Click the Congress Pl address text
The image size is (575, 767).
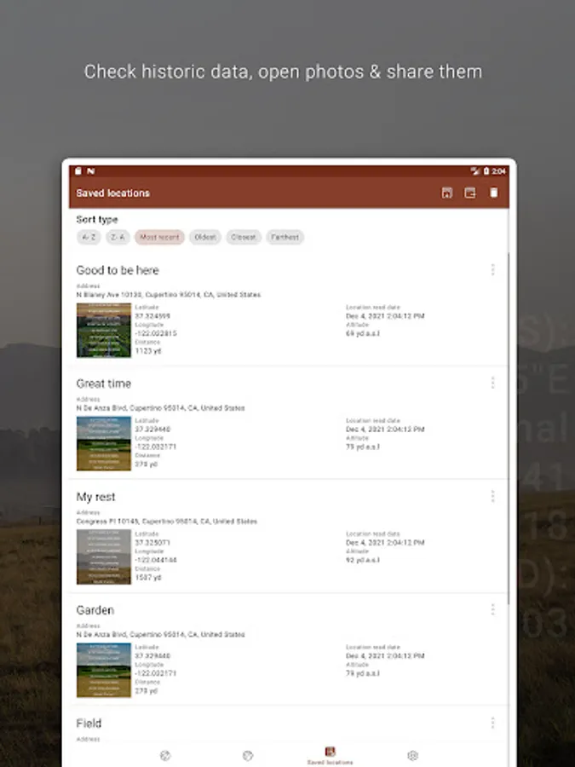pos(166,522)
